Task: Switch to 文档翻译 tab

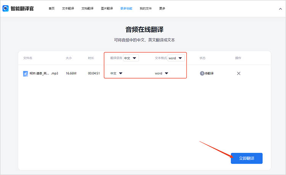Action: 87,8
